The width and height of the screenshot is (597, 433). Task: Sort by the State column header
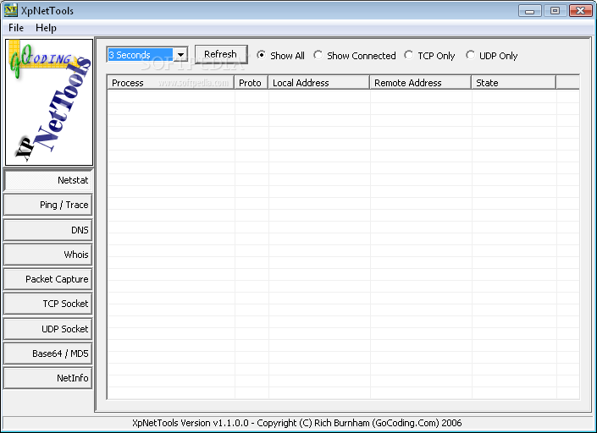(x=514, y=83)
